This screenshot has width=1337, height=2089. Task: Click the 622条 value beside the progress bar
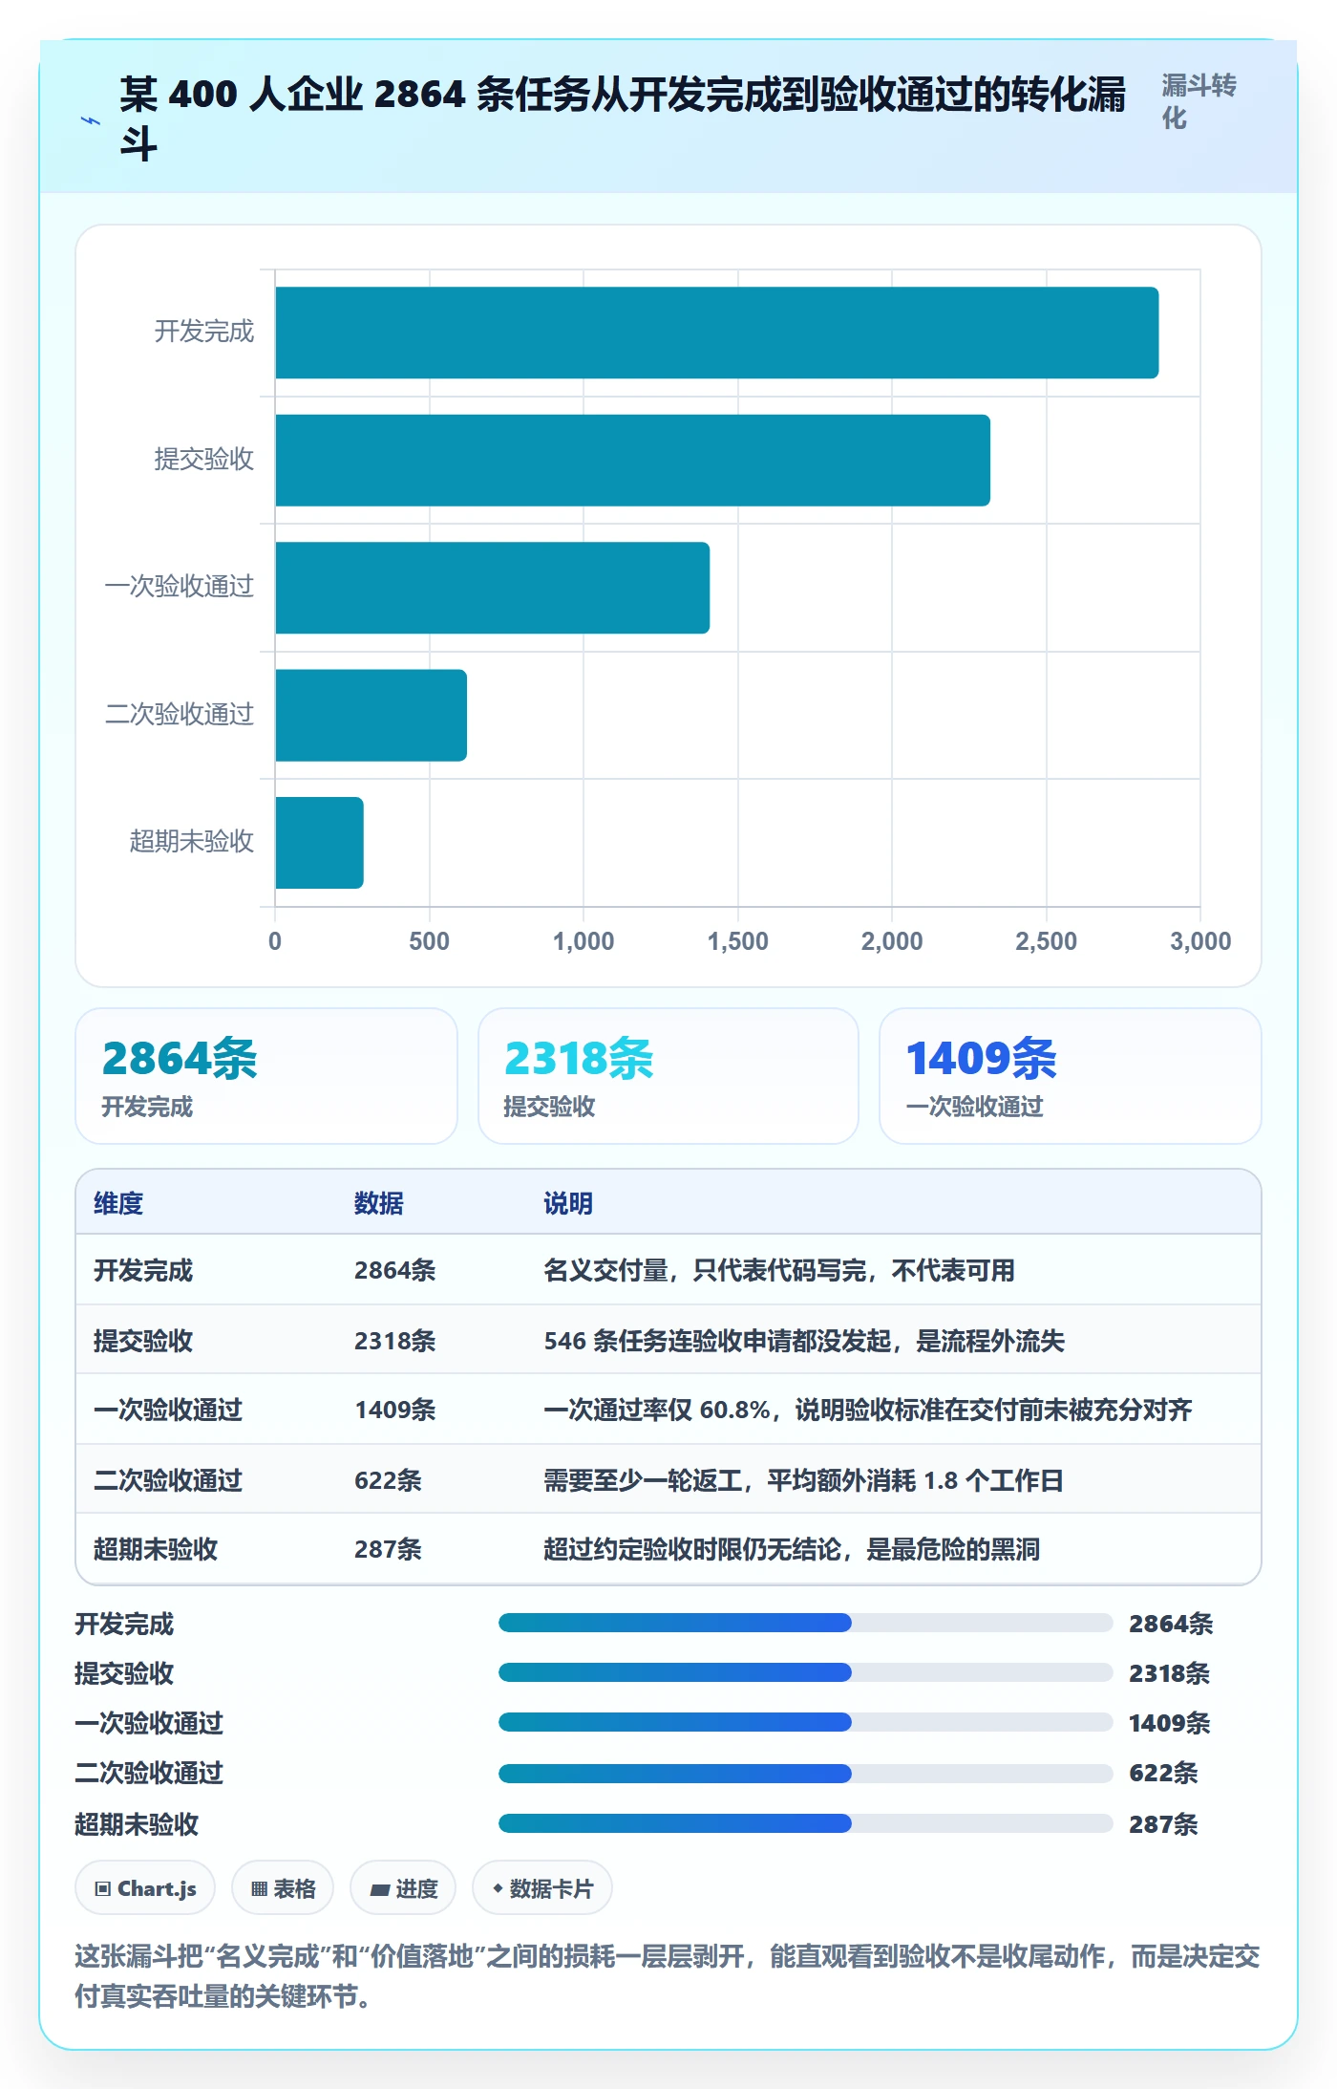pyautogui.click(x=1163, y=1773)
